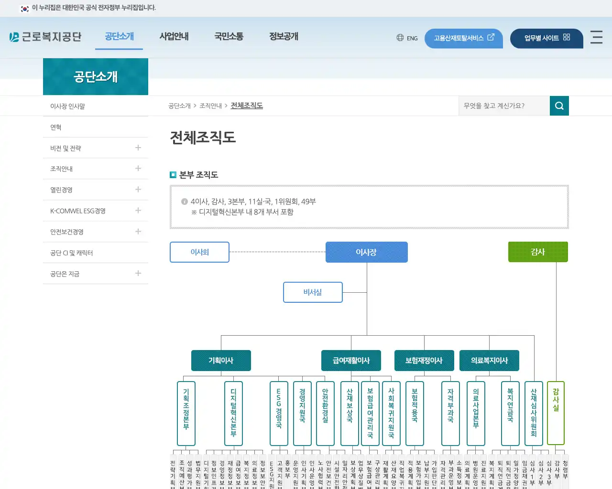Open the 정보공개 menu
The image size is (612, 489).
pos(283,36)
